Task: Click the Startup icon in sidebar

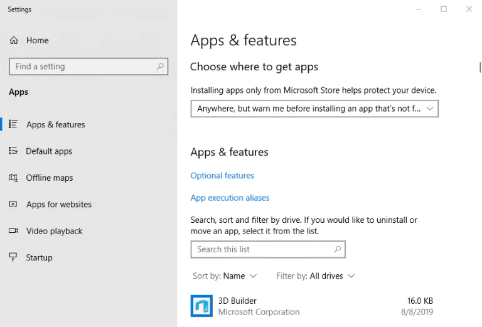Action: [13, 257]
